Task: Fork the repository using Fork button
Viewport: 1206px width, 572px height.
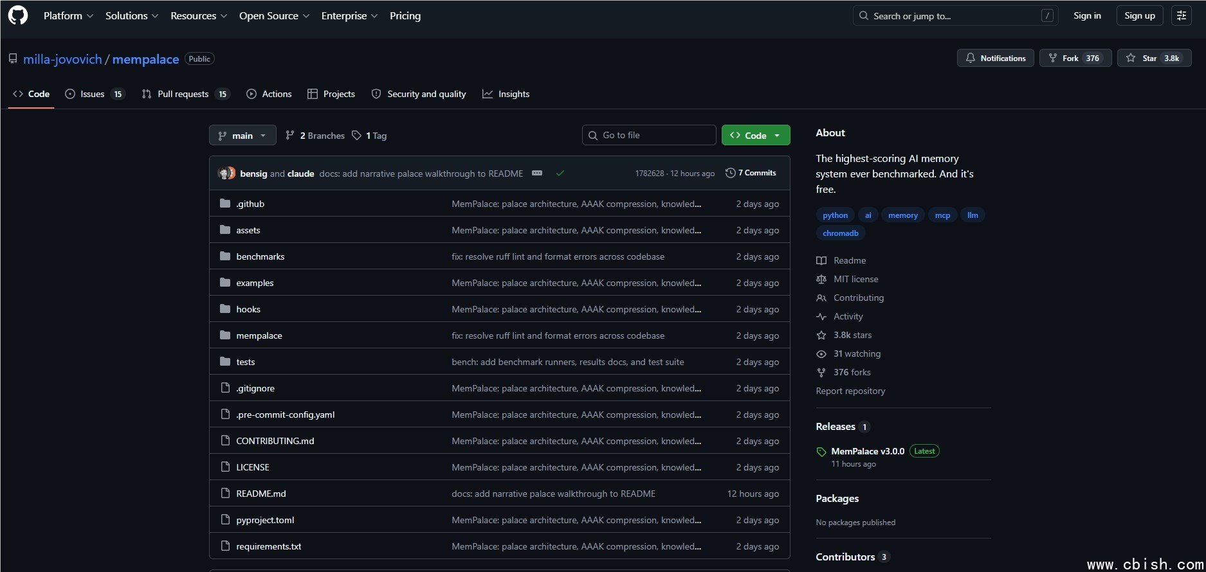Action: pyautogui.click(x=1075, y=58)
